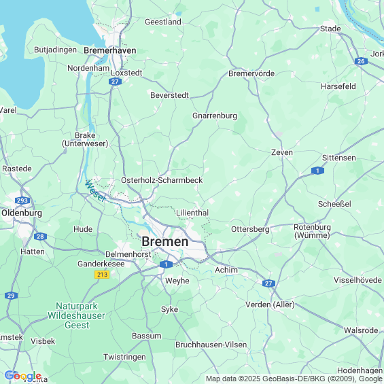Click the Map data copyright text
This screenshot has width=384, height=384.
tap(294, 379)
